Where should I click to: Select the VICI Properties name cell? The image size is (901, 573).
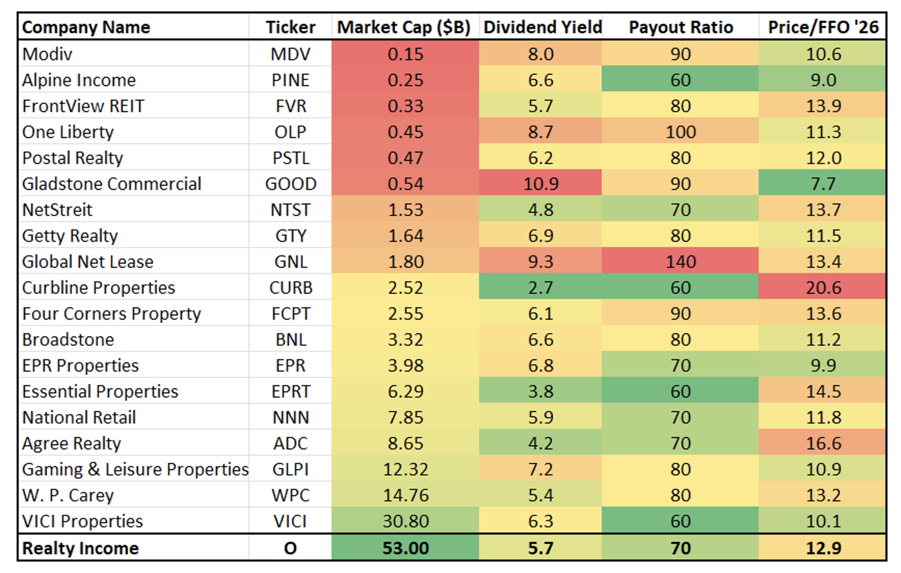tap(83, 521)
